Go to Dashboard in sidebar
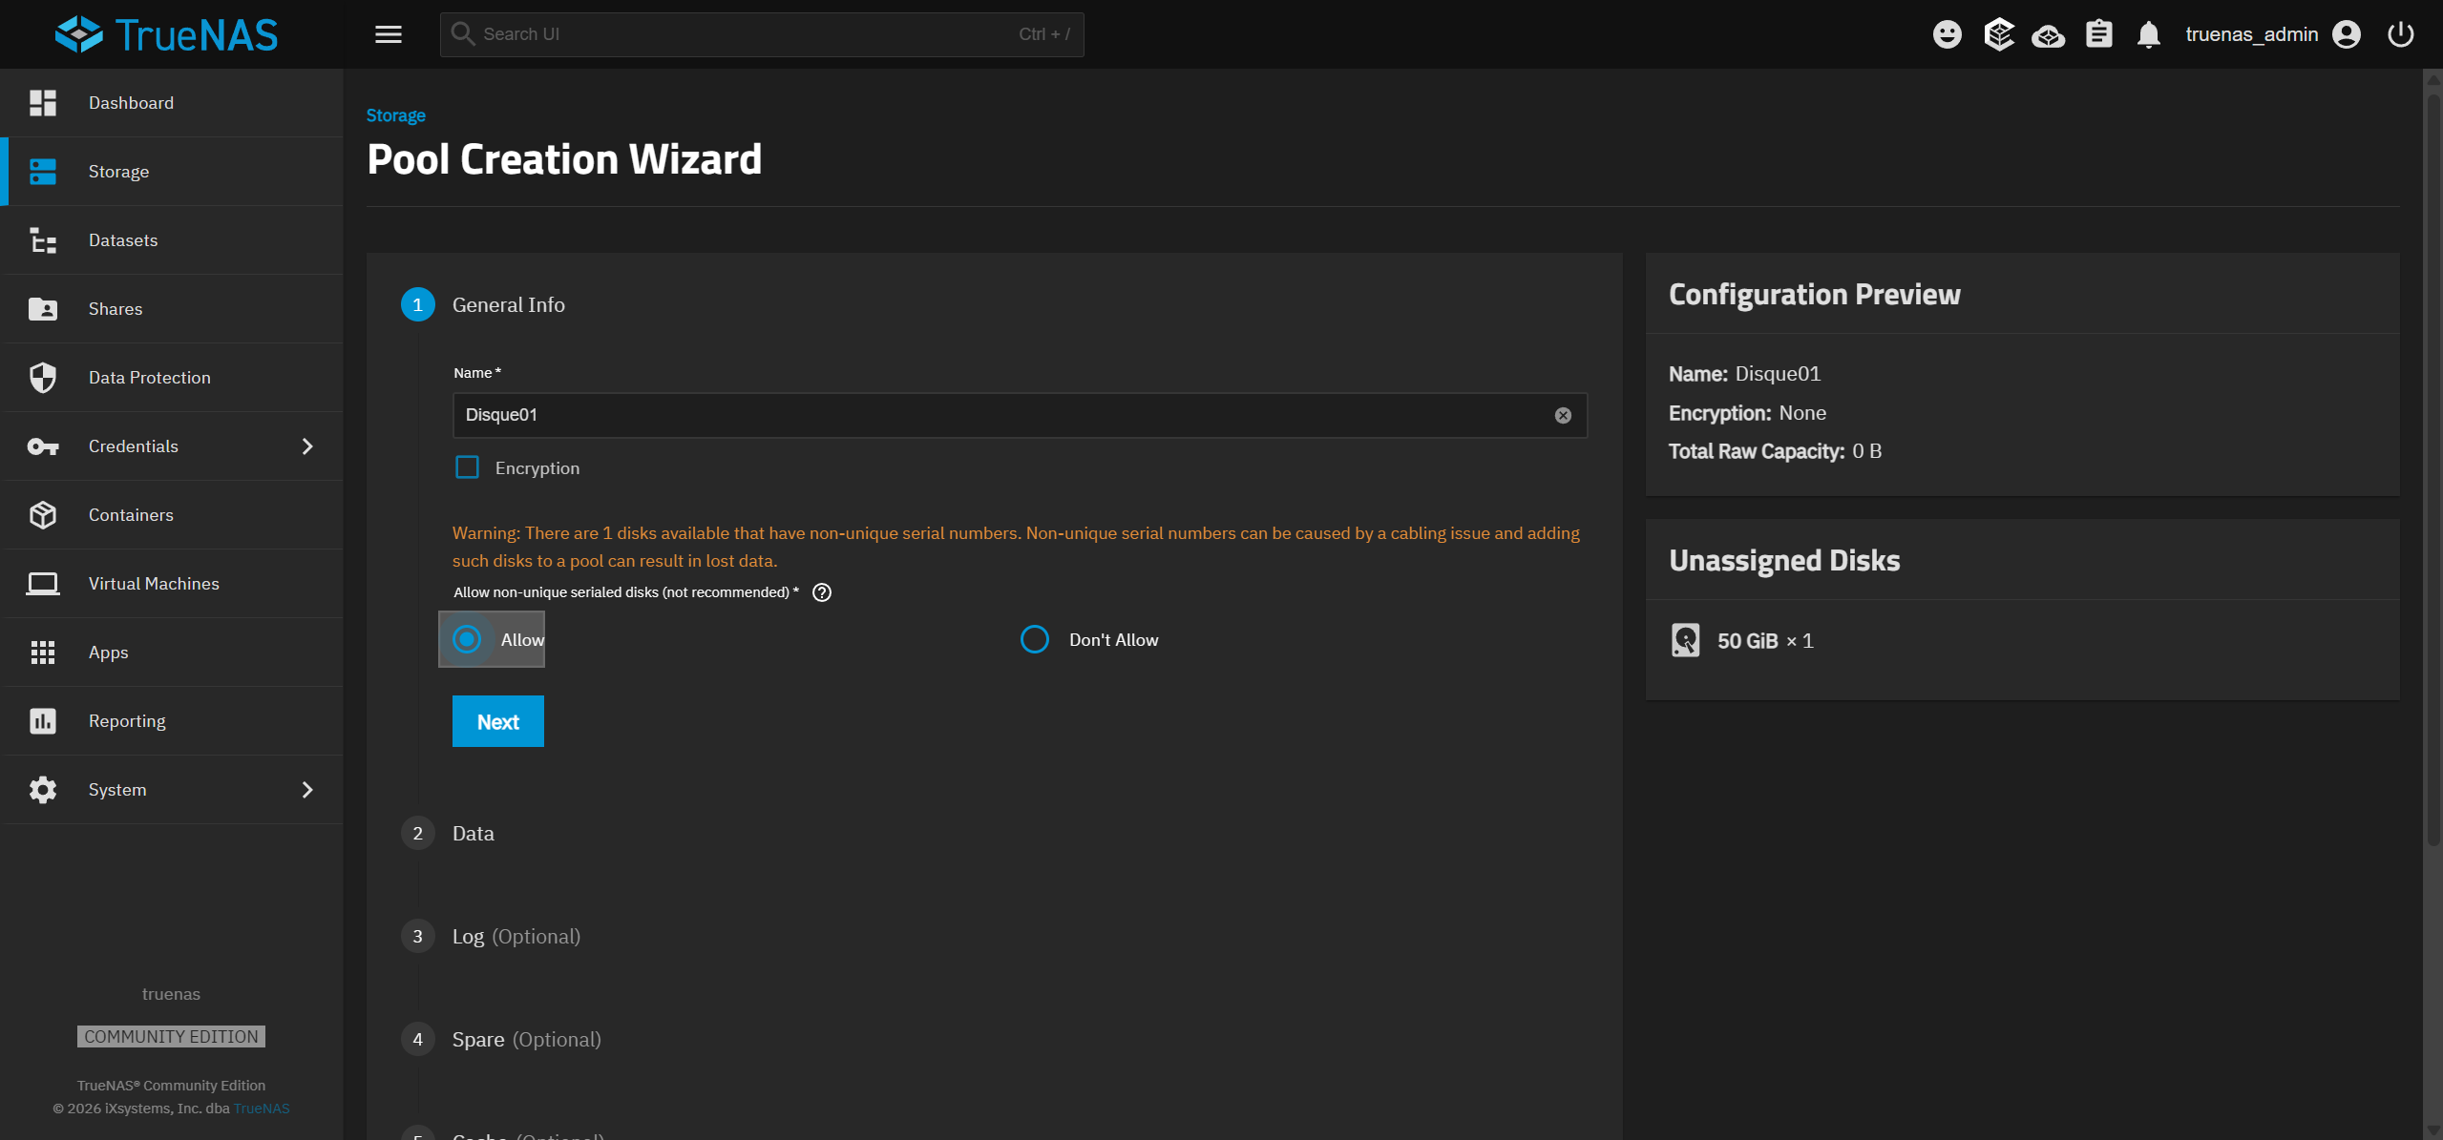The height and width of the screenshot is (1140, 2443). click(174, 103)
